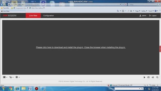Start recording with the record icon

click(x=153, y=77)
